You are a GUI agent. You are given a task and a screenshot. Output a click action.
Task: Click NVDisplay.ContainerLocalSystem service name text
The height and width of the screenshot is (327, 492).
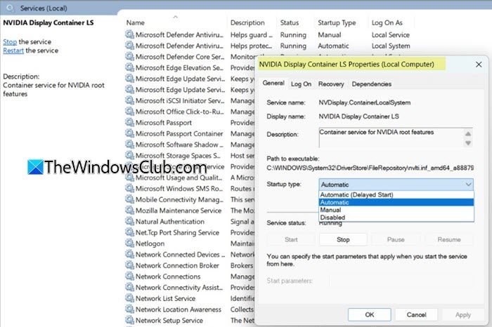pyautogui.click(x=365, y=102)
